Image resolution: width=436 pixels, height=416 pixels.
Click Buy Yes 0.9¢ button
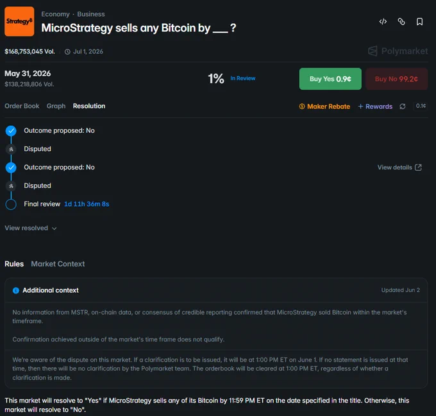(x=330, y=79)
